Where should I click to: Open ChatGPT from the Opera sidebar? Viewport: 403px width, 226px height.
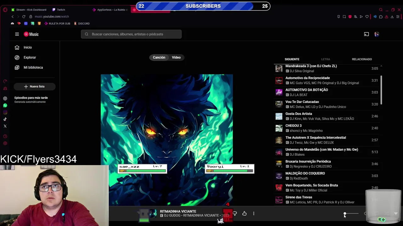click(x=5, y=98)
